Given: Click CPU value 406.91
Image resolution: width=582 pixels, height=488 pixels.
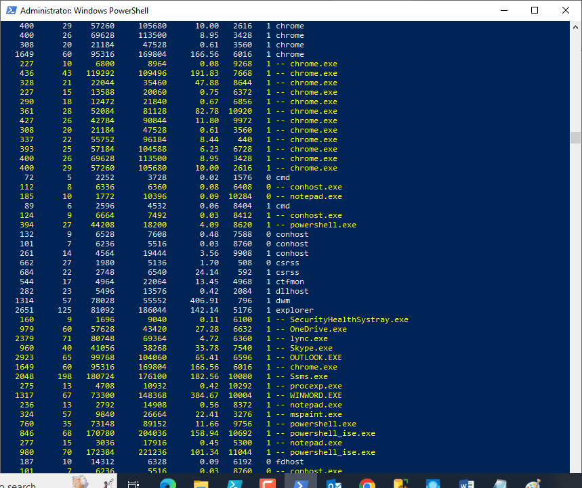Looking at the screenshot, I should coord(205,301).
